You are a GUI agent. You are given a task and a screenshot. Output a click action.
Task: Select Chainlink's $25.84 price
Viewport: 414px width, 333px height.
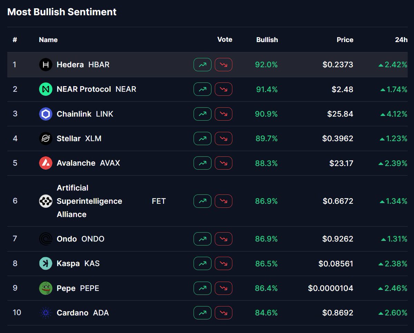point(340,114)
